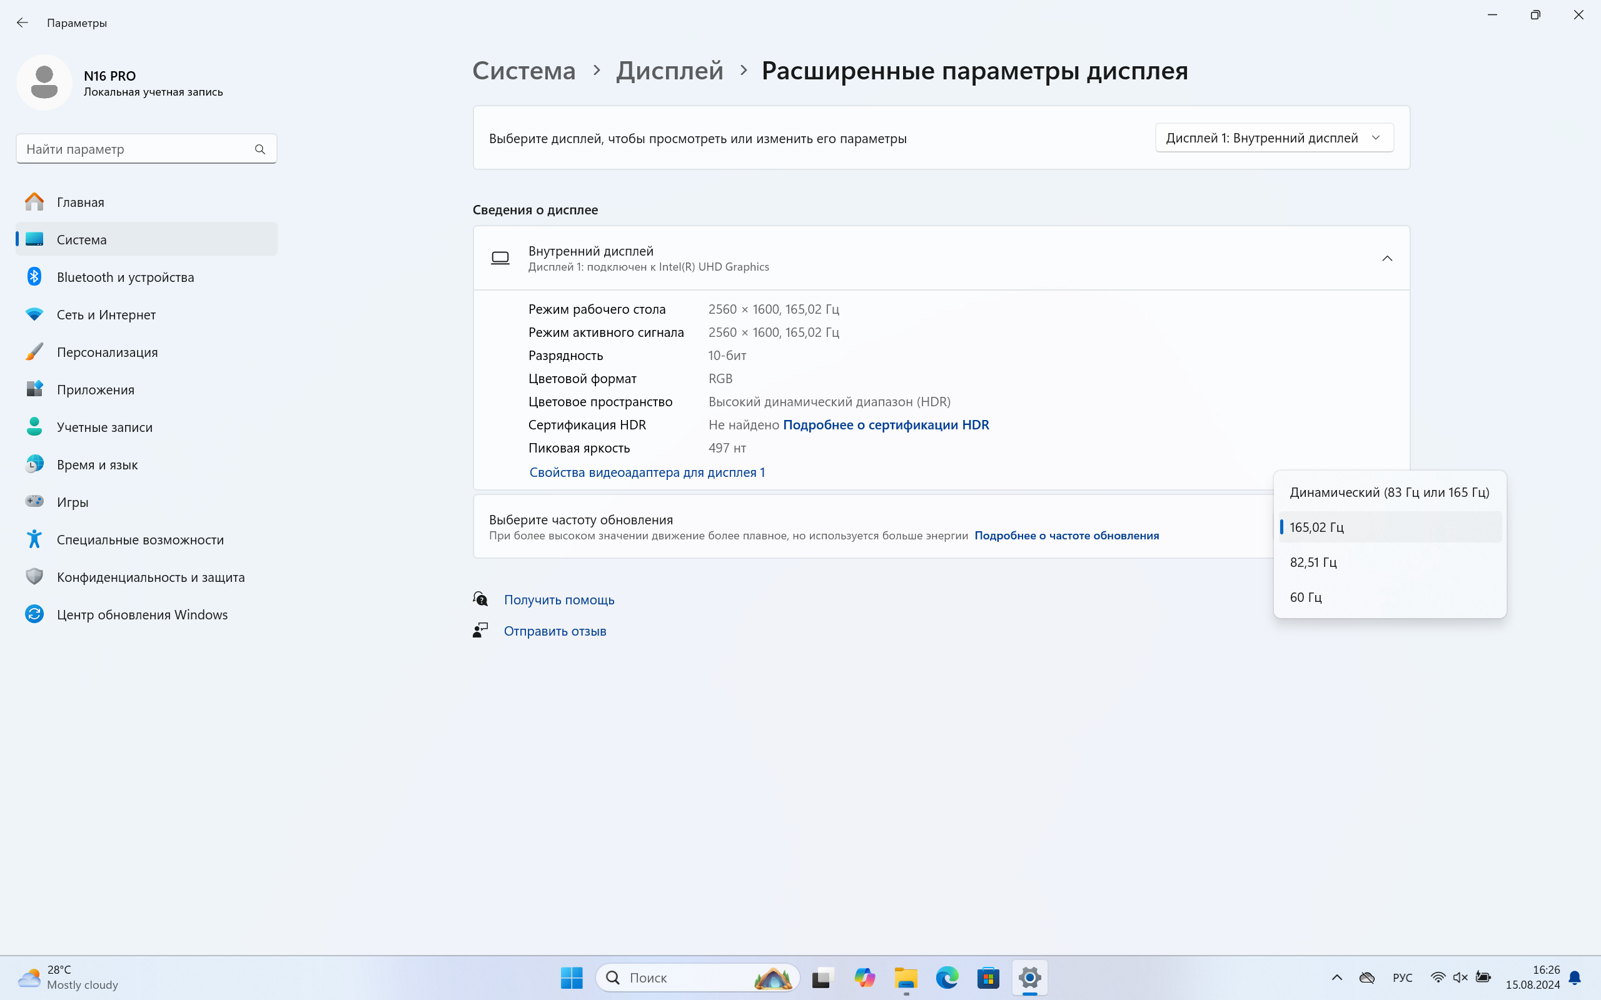Click Получить помощь option

558,599
